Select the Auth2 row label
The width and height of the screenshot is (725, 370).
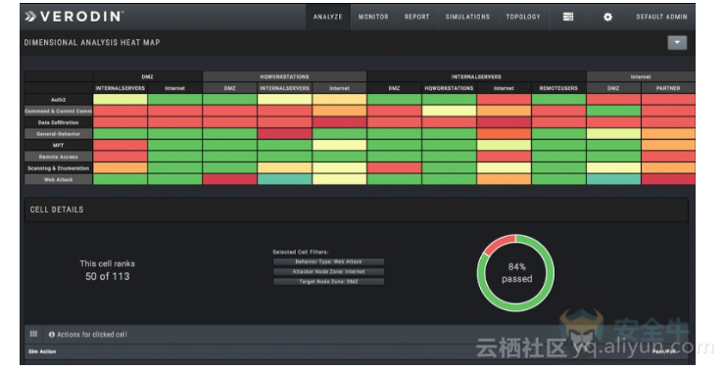pyautogui.click(x=58, y=99)
